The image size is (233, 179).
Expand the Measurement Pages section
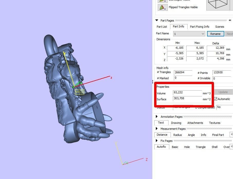click(x=157, y=128)
